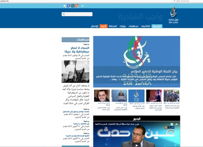Open the افتتاحيات menu item

(144, 26)
